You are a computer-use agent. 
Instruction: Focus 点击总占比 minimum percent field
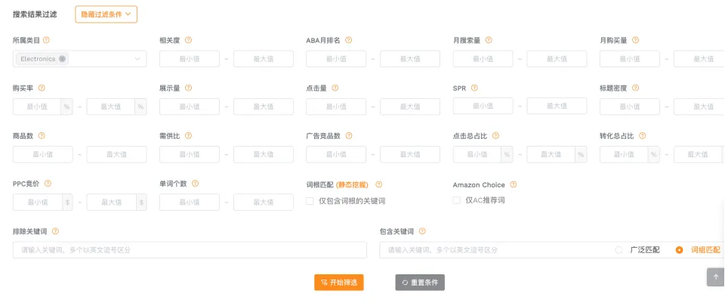tap(477, 154)
